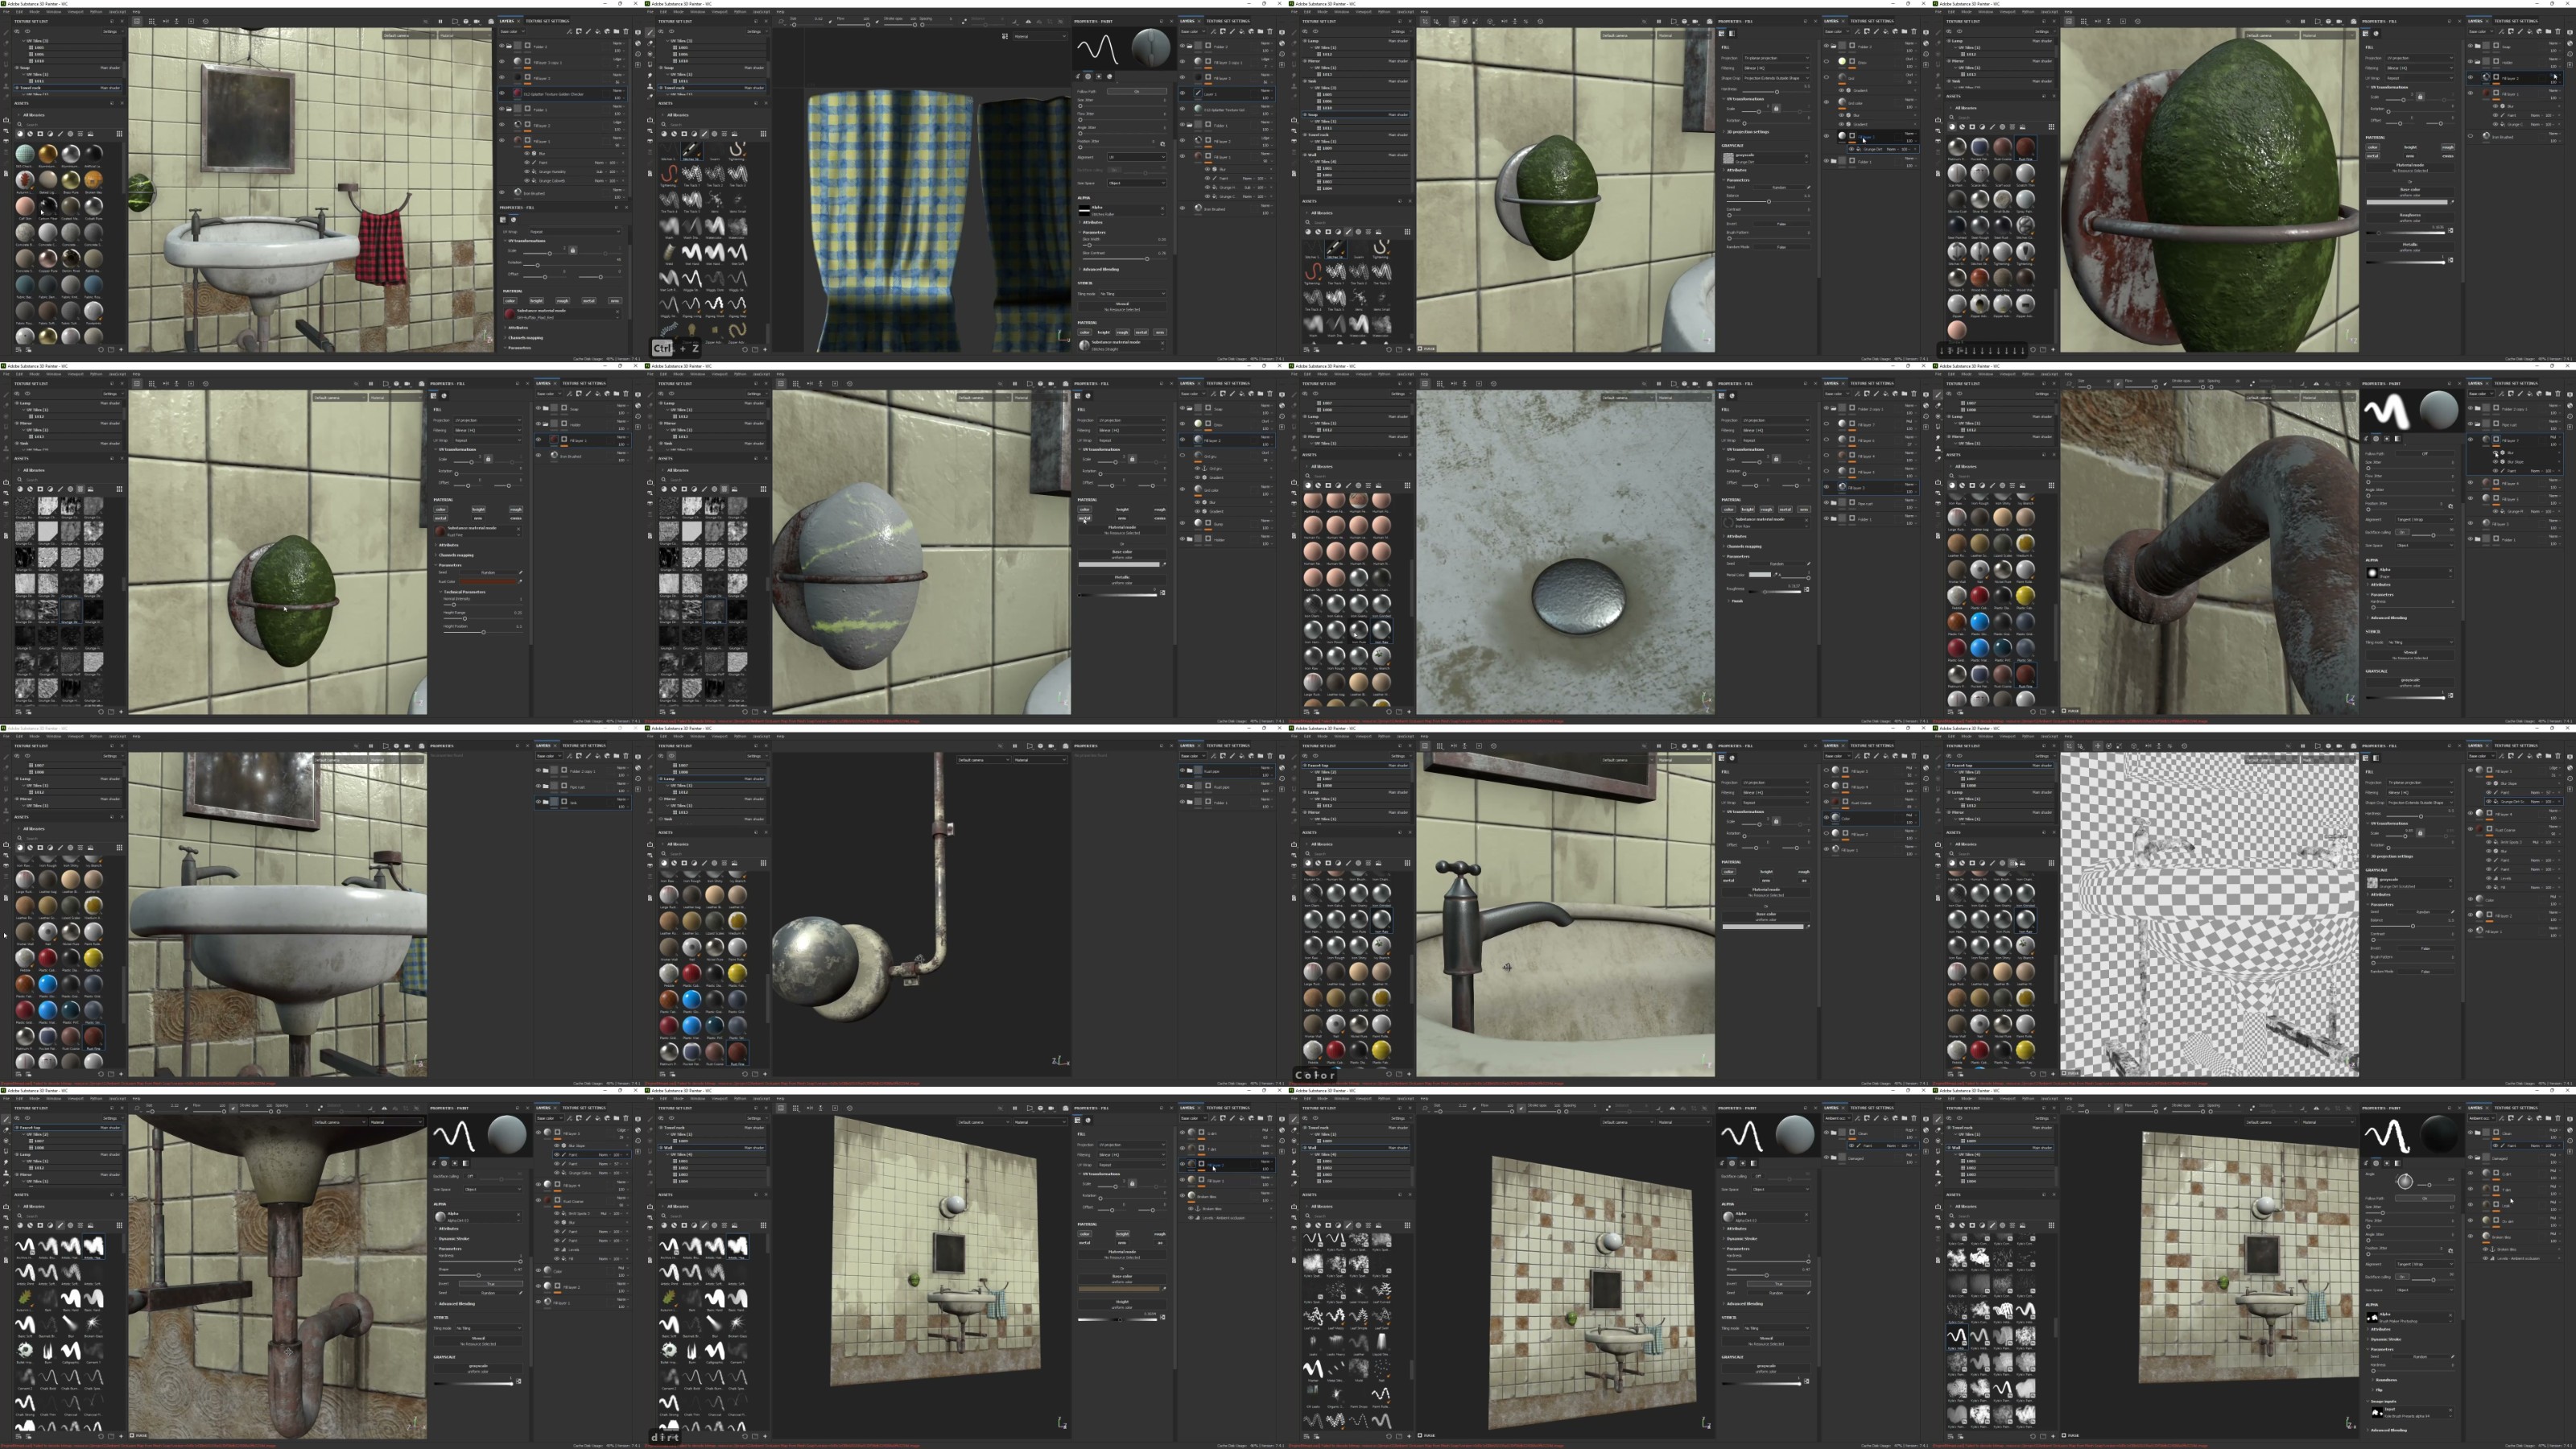This screenshot has height=1449, width=2576.
Task: Filter assets by environments in the red-towel window
Action: (90, 133)
